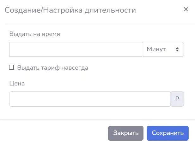The image size is (195, 146).
Task: Click the Выдать на время label
Action: point(34,34)
